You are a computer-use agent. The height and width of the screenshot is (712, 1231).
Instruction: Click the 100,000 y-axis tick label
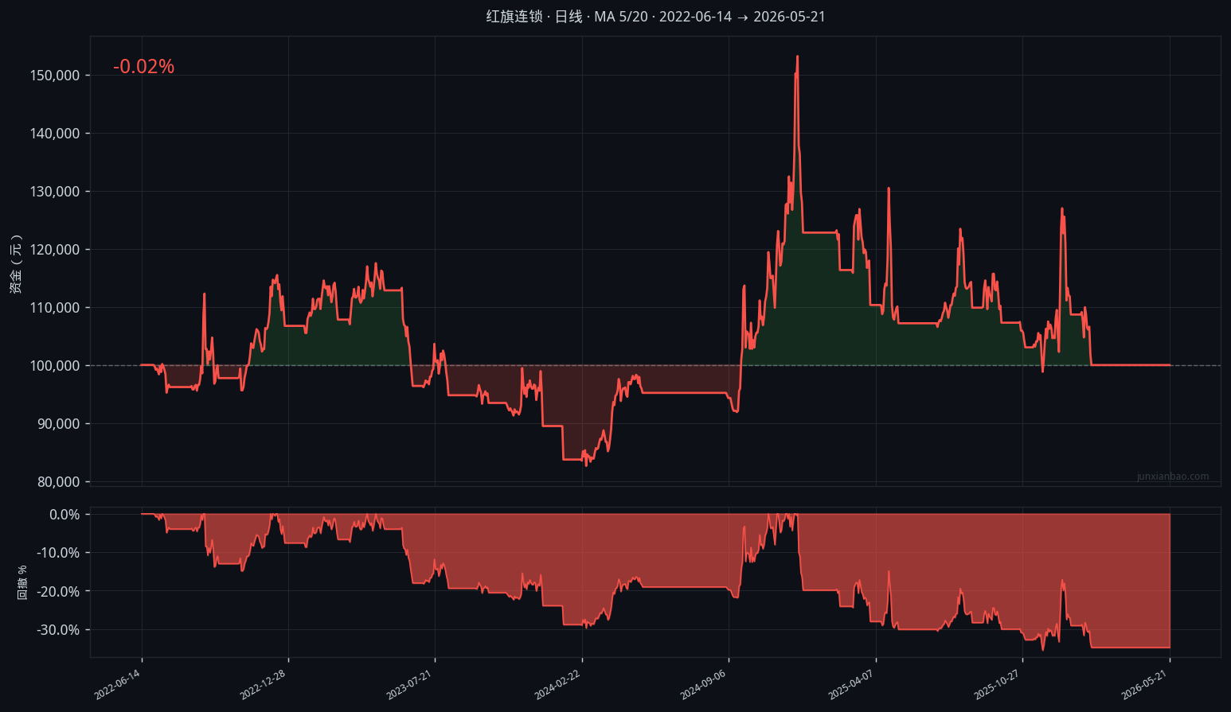coord(55,366)
